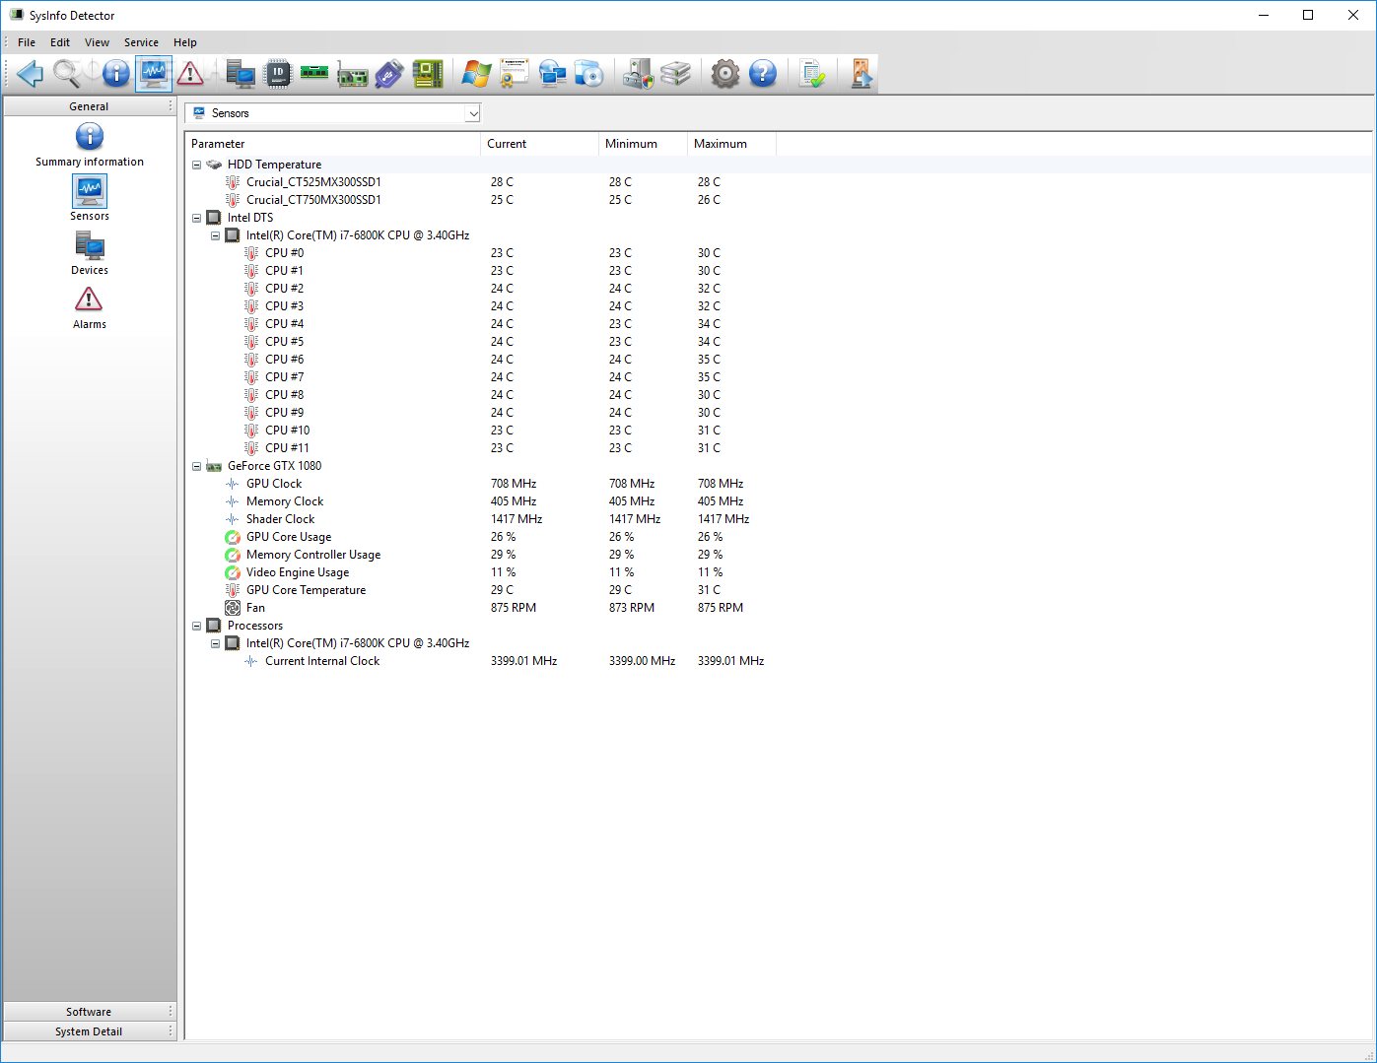
Task: Select the Memory Controller Usage row
Action: click(779, 555)
